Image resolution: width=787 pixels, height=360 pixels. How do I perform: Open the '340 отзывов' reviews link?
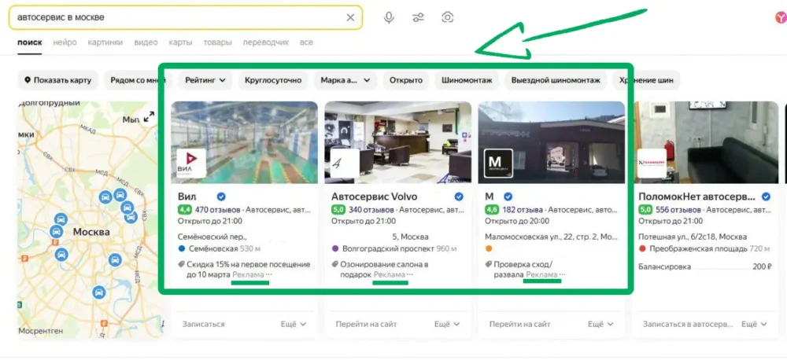pyautogui.click(x=371, y=209)
